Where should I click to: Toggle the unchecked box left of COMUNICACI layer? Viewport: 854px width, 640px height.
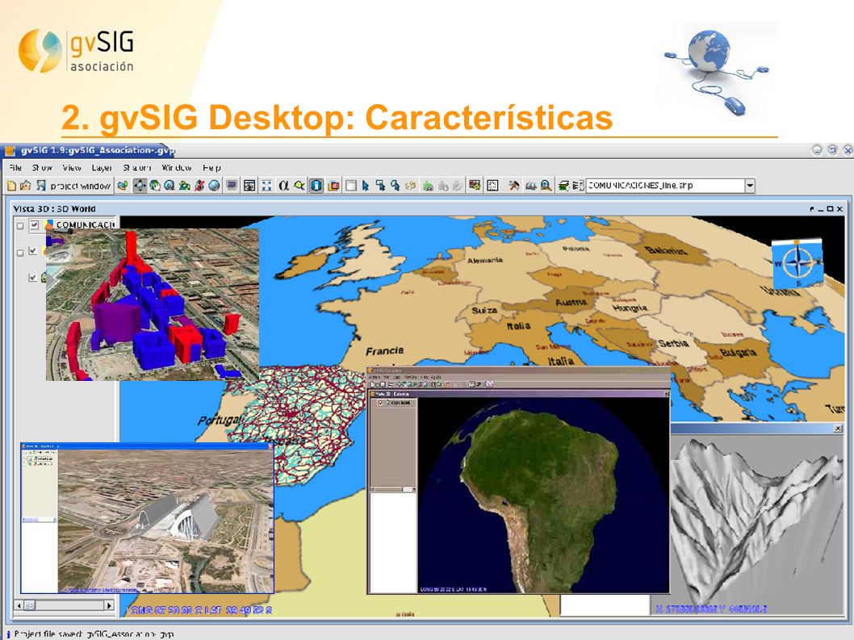pos(20,225)
